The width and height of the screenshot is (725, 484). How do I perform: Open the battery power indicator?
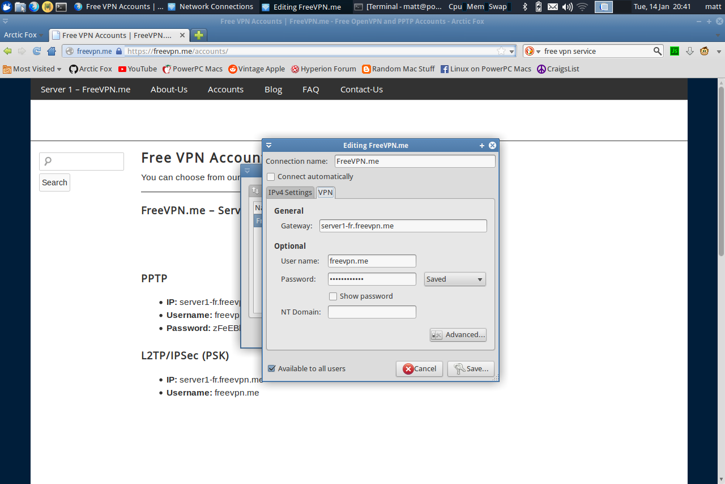coord(538,7)
